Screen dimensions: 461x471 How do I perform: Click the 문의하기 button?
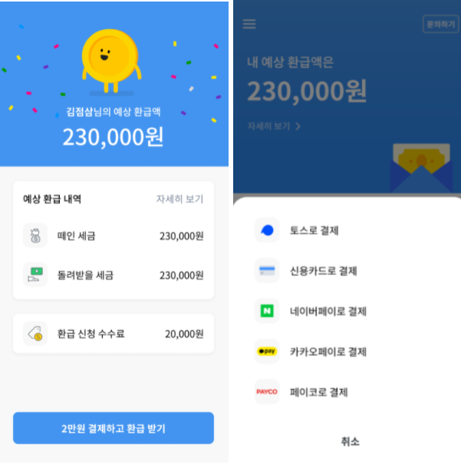[440, 24]
